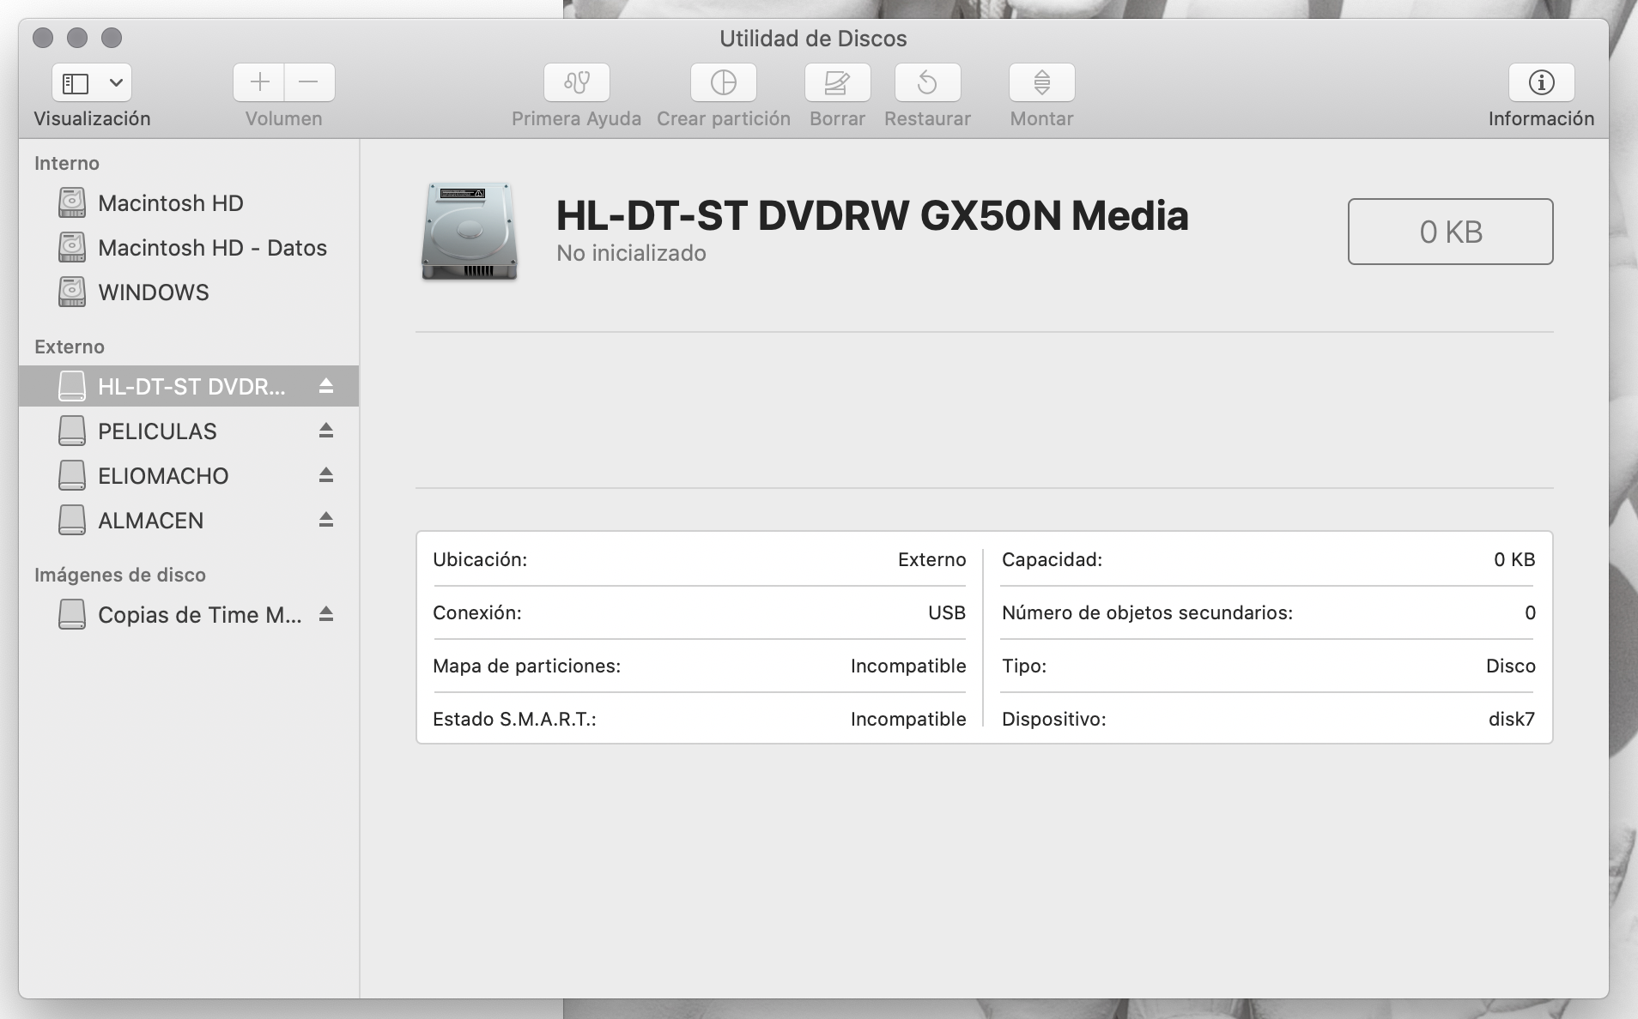Eject the HL-DT-ST DVDRW disk
This screenshot has width=1638, height=1019.
(326, 386)
